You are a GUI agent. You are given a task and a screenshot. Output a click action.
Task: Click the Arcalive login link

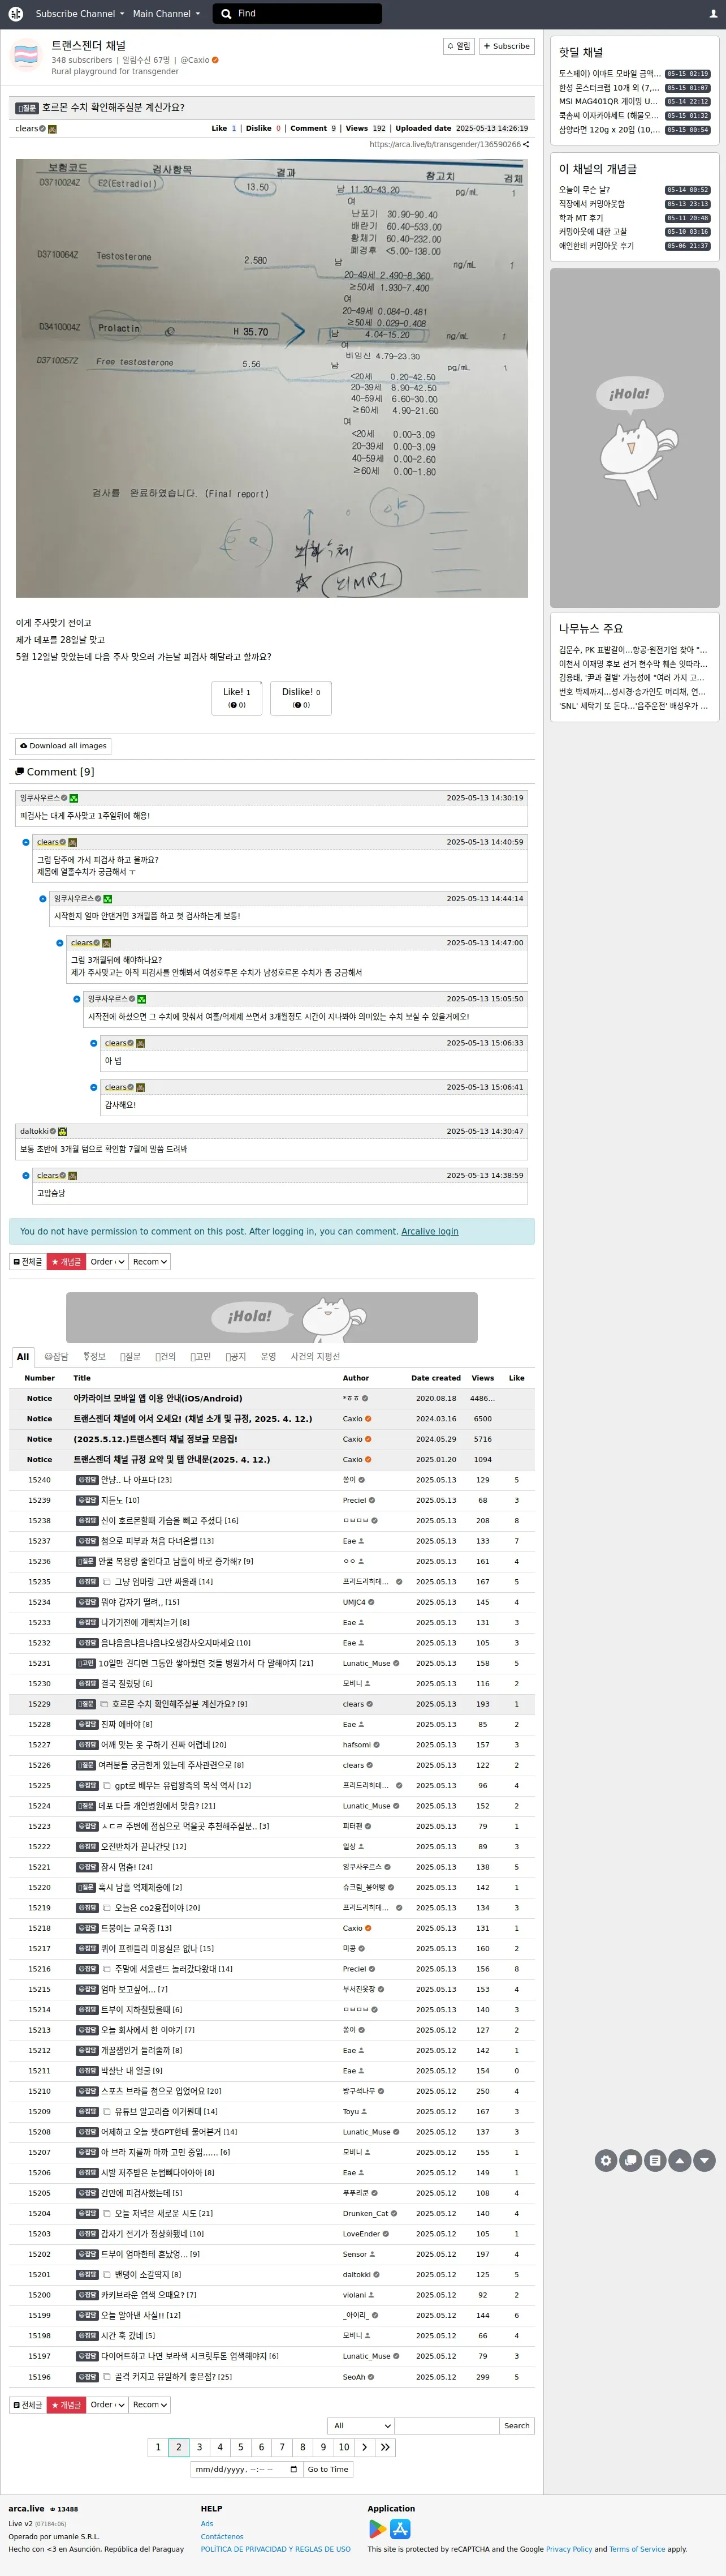coord(429,1231)
